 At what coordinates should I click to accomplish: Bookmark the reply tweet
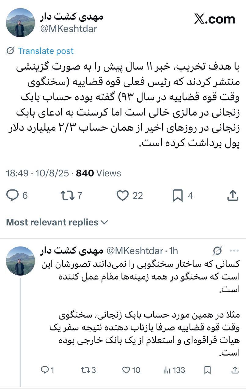coord(208,370)
